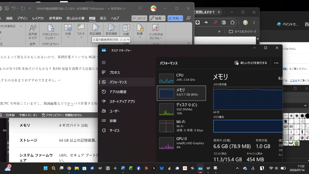The height and width of the screenshot is (174, 309).
Task: Select the CPU performance item
Action: click(181, 78)
